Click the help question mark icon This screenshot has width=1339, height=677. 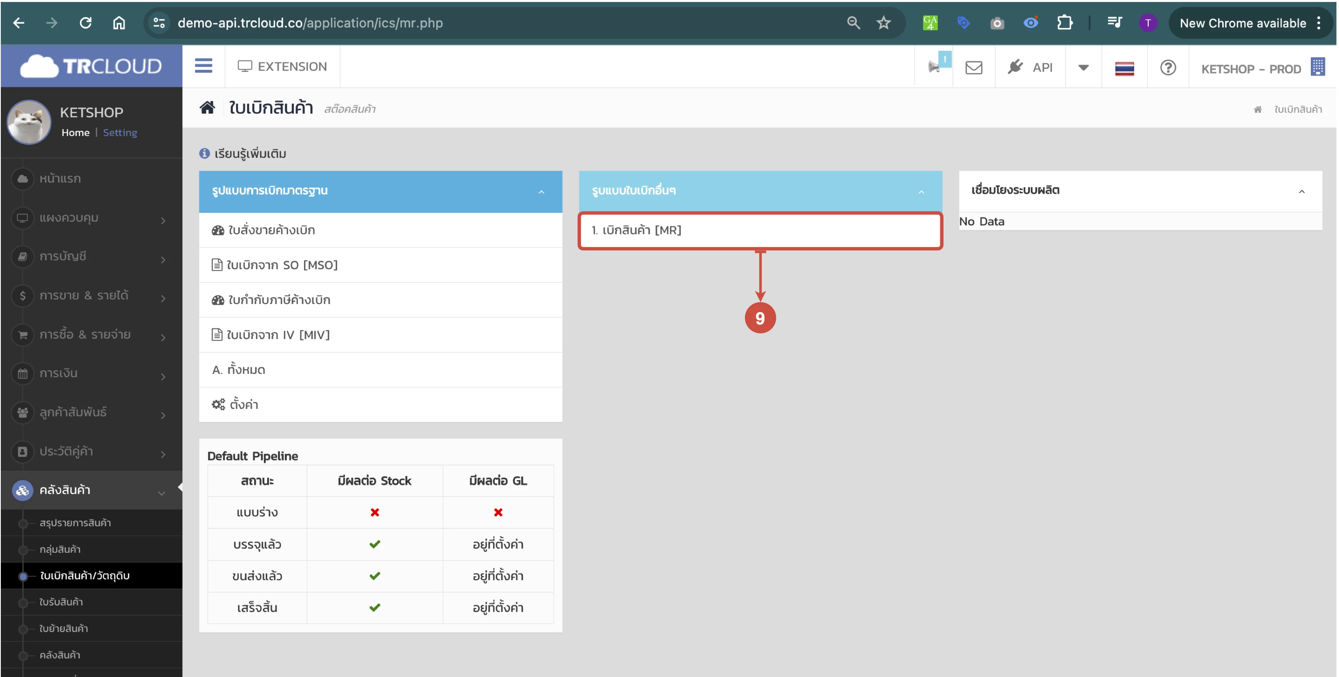(1167, 67)
